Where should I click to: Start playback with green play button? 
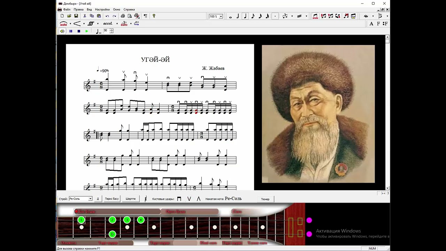[87, 31]
